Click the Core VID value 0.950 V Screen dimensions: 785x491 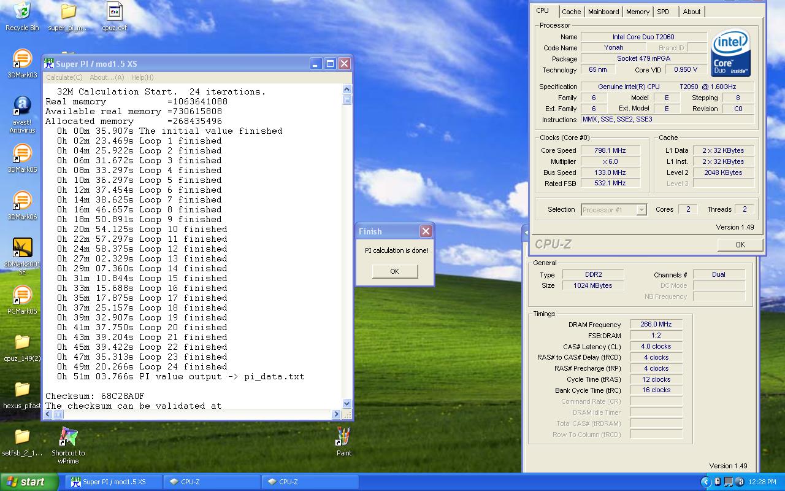tap(685, 69)
